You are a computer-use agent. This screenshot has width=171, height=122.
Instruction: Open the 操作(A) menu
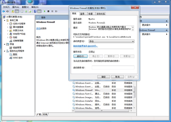(x=16, y=7)
